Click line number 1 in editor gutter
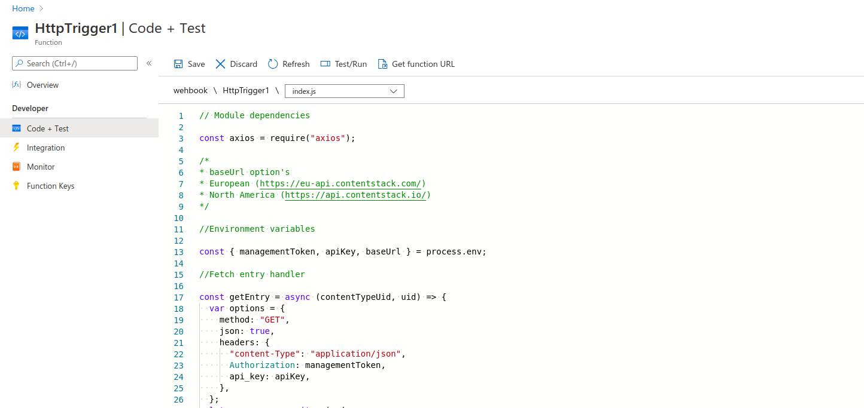864x408 pixels. click(181, 116)
